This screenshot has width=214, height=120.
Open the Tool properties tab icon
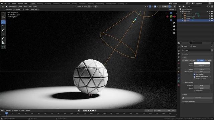[x=179, y=47]
